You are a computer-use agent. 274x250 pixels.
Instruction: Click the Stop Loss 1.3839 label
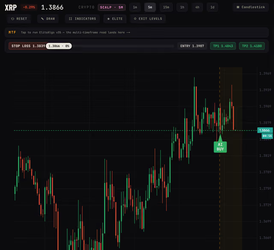coord(28,46)
